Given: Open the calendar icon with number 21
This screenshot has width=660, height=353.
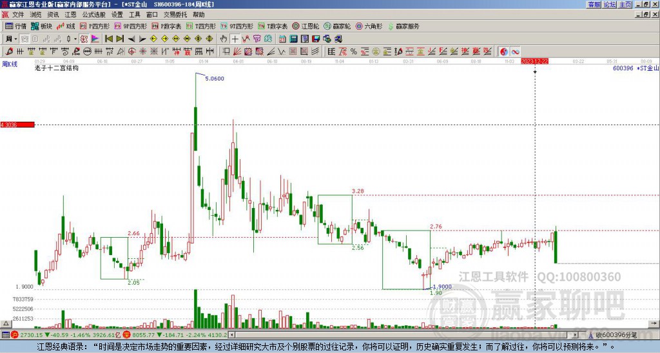Looking at the screenshot, I should (x=282, y=39).
